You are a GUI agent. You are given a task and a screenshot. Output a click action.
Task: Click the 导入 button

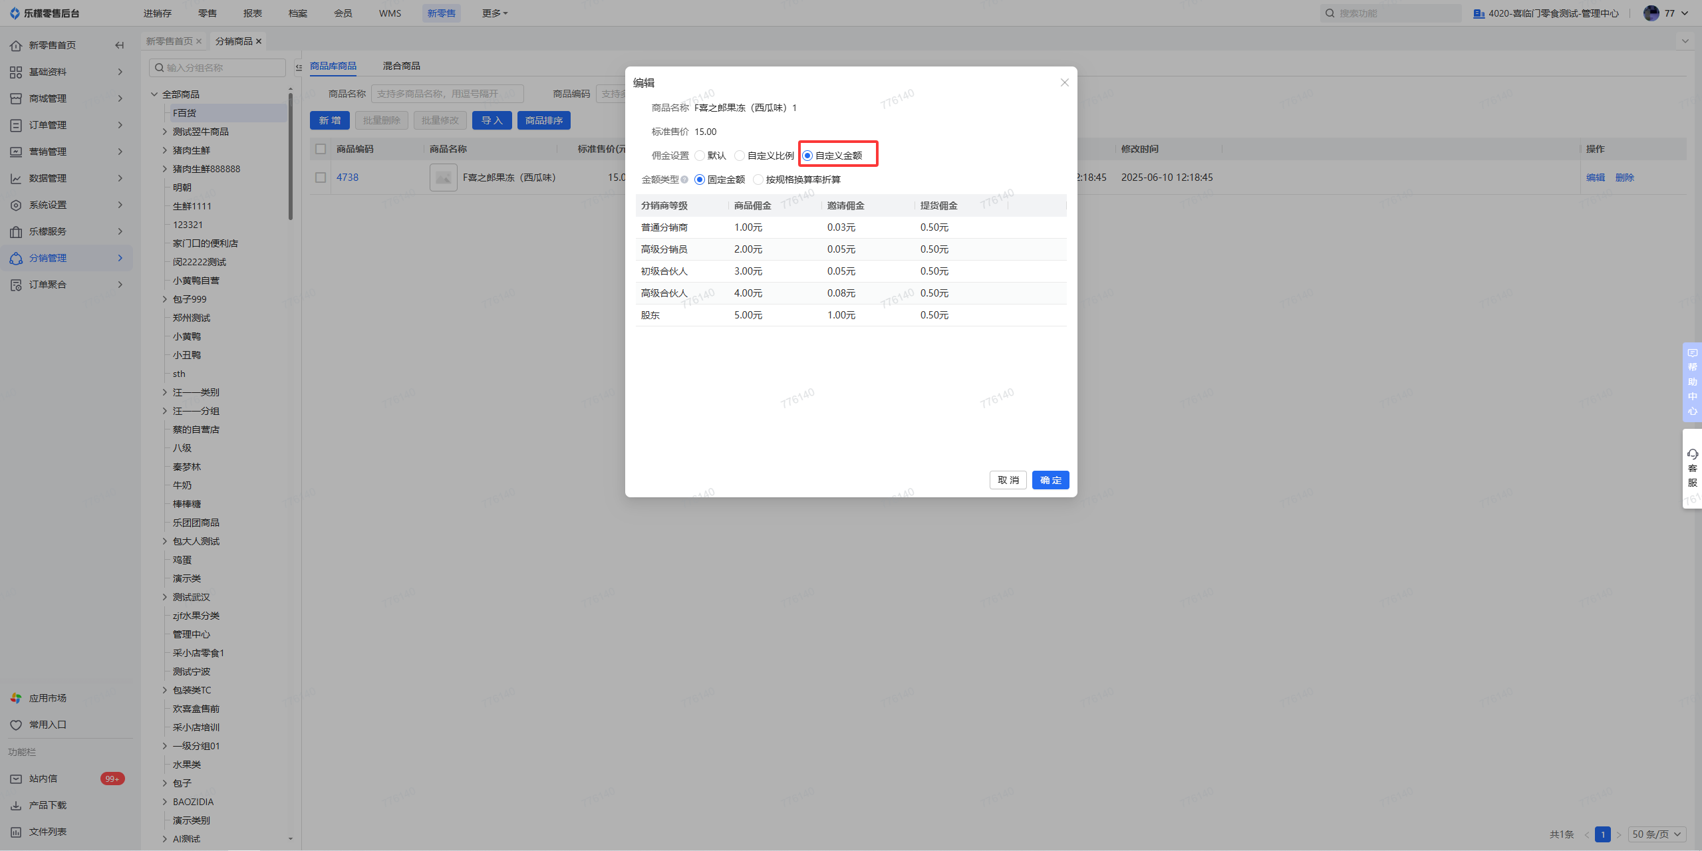click(492, 120)
